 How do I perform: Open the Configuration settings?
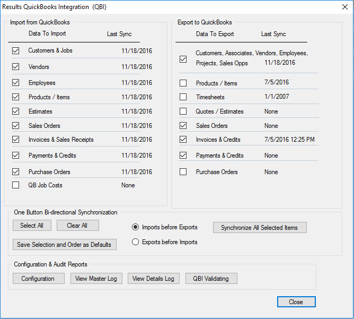point(38,279)
